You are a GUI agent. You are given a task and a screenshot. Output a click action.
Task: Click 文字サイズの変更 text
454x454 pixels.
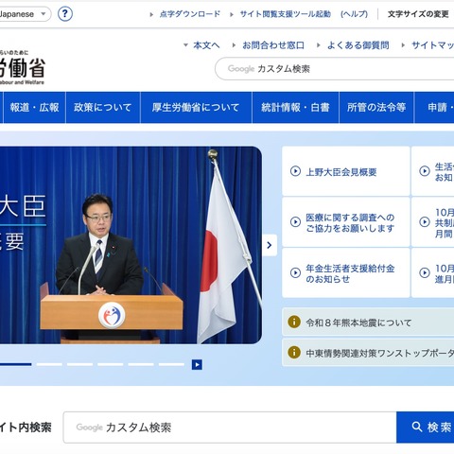[x=418, y=14]
